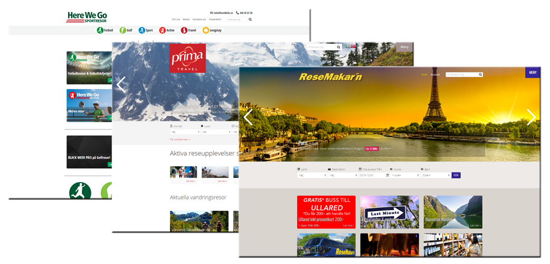Click the från 11 990:- price badge
The height and width of the screenshot is (264, 550).
[x=372, y=149]
